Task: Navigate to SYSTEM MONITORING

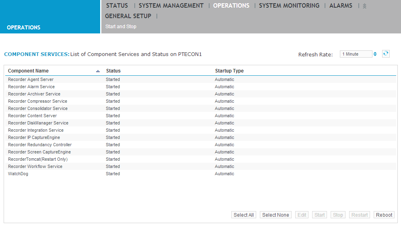Action: click(x=289, y=6)
